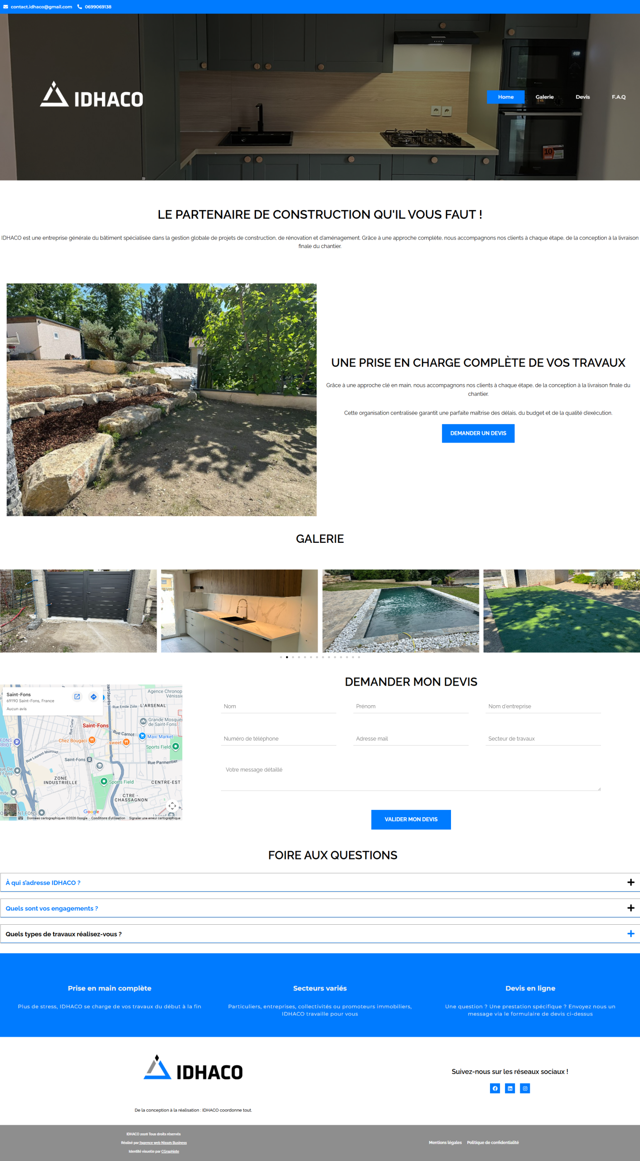Open the F.A.Q menu item
The image size is (640, 1161).
coord(618,97)
